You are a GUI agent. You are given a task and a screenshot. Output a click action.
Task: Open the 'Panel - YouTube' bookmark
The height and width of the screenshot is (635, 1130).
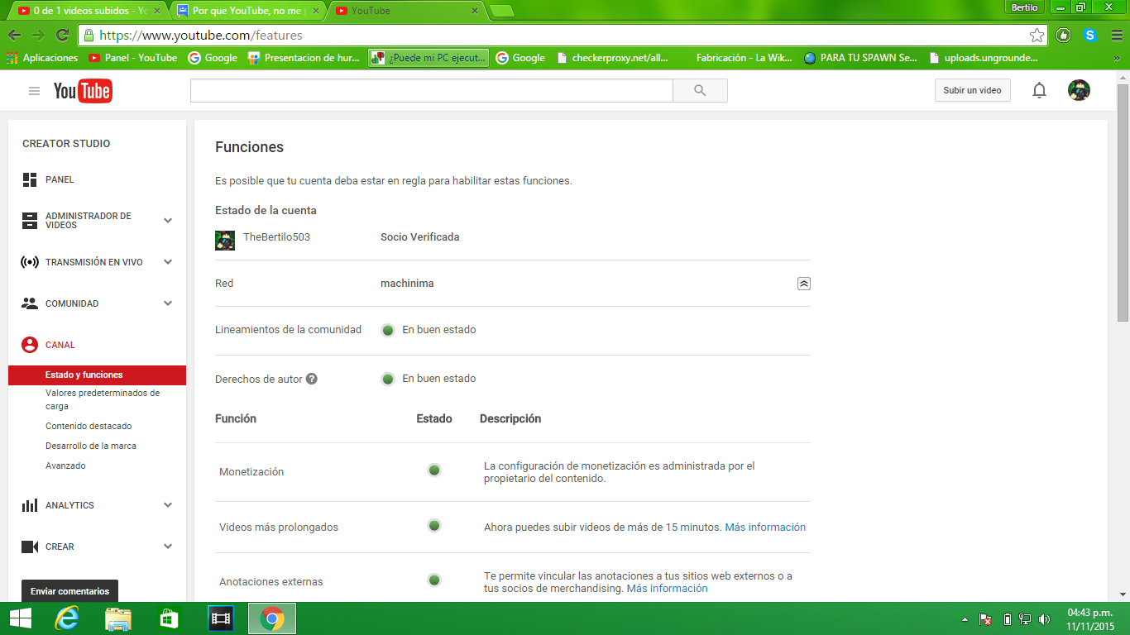[x=133, y=58]
